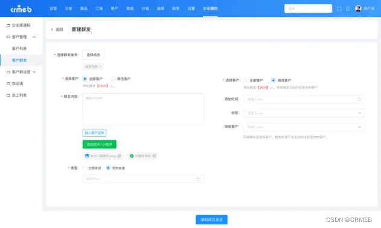The image size is (381, 228).
Task: Remove the png image attachment
Action: coord(119,156)
